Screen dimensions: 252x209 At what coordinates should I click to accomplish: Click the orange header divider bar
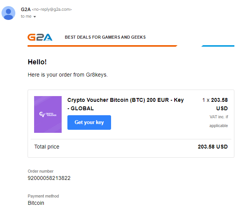[x=102, y=46]
